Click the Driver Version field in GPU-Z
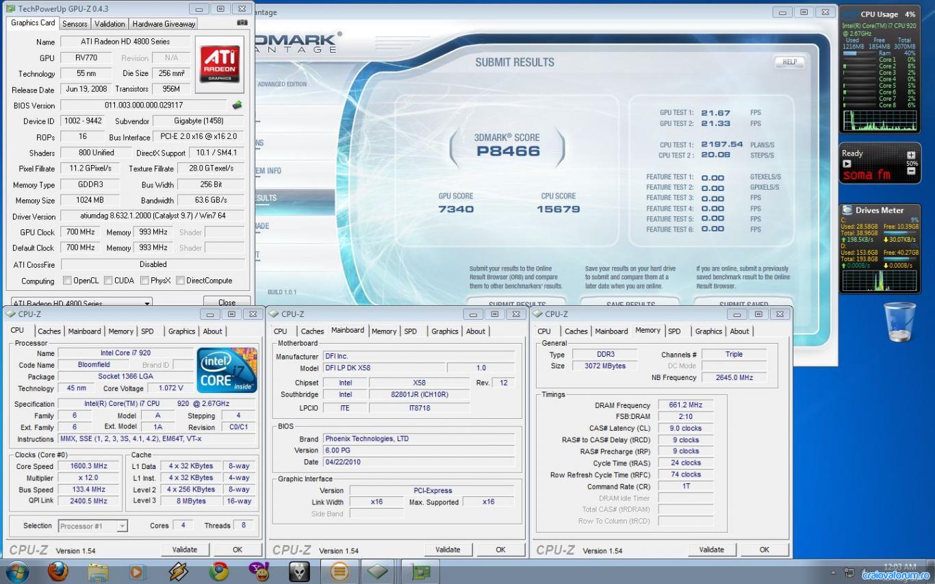 (153, 216)
